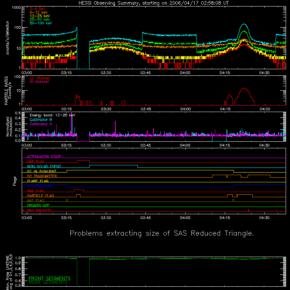Click the 'FLARE_FLAG' label

coord(38,181)
